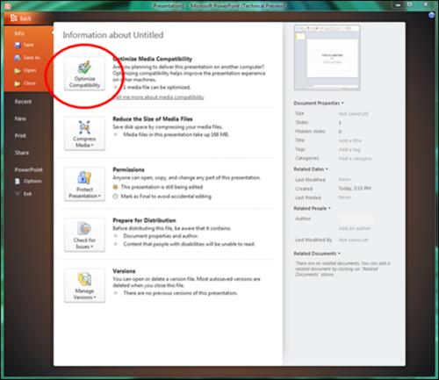The height and width of the screenshot is (380, 439).
Task: Click the PowerPoint section header in sidebar
Action: pyautogui.click(x=29, y=169)
